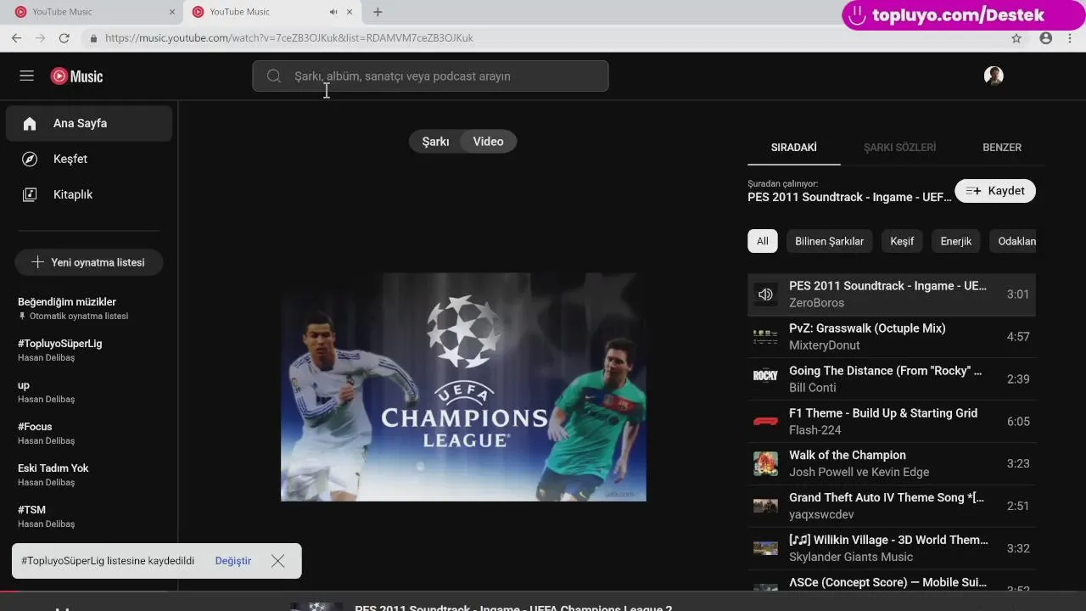Select the Bilinen Şarkılar chip
Image resolution: width=1086 pixels, height=611 pixels.
pyautogui.click(x=829, y=241)
